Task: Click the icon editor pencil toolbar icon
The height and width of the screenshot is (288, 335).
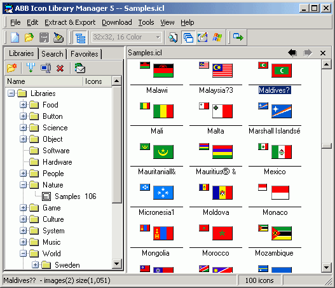Action: click(x=202, y=38)
